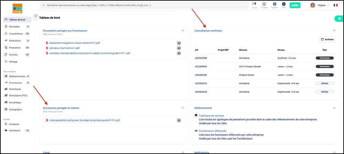The image size is (344, 154).
Task: Collapse the Consultations archivées panel
Action: pyautogui.click(x=334, y=30)
